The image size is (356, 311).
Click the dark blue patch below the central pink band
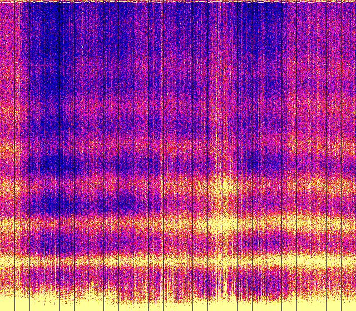[x=111, y=200]
